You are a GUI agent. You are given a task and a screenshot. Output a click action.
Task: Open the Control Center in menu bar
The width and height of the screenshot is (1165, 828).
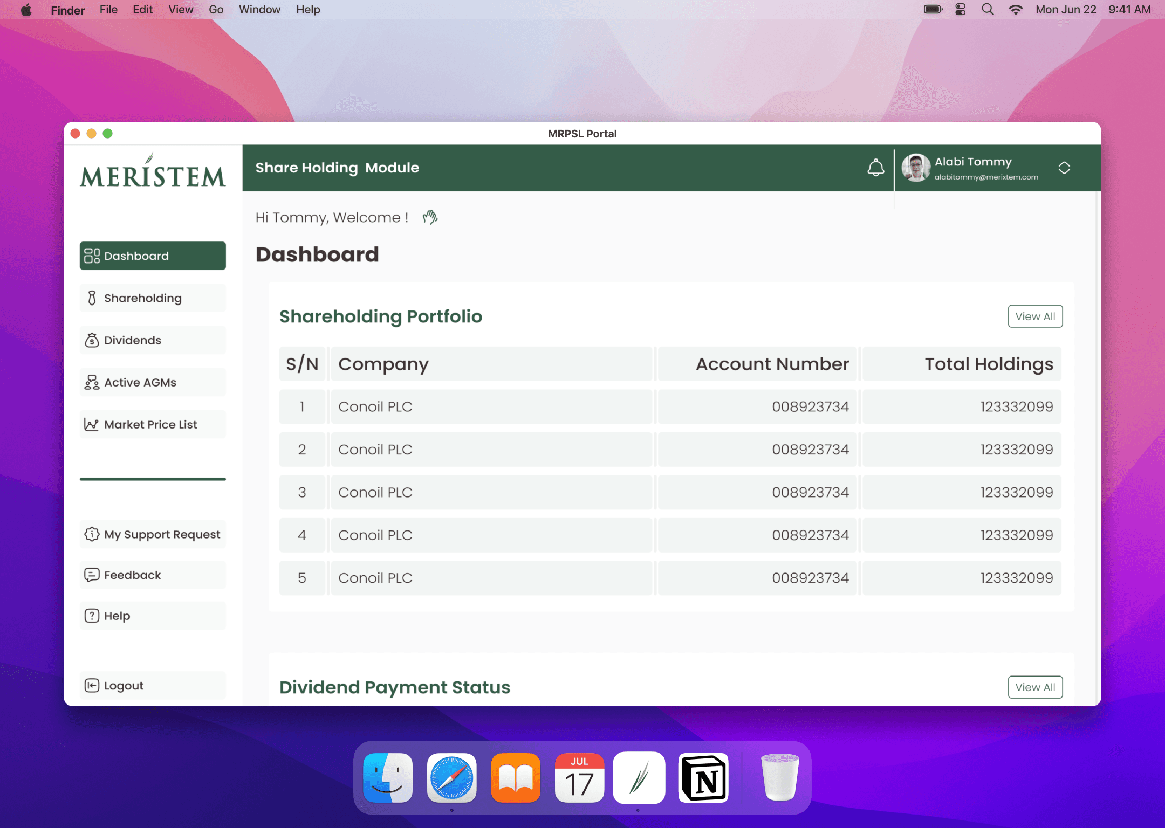pyautogui.click(x=960, y=10)
